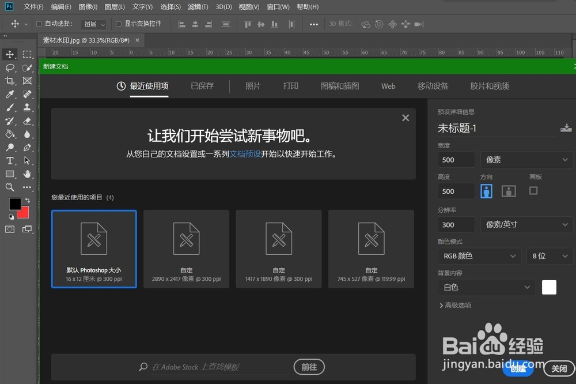Click the 创建 button
576x384 pixels.
point(518,368)
